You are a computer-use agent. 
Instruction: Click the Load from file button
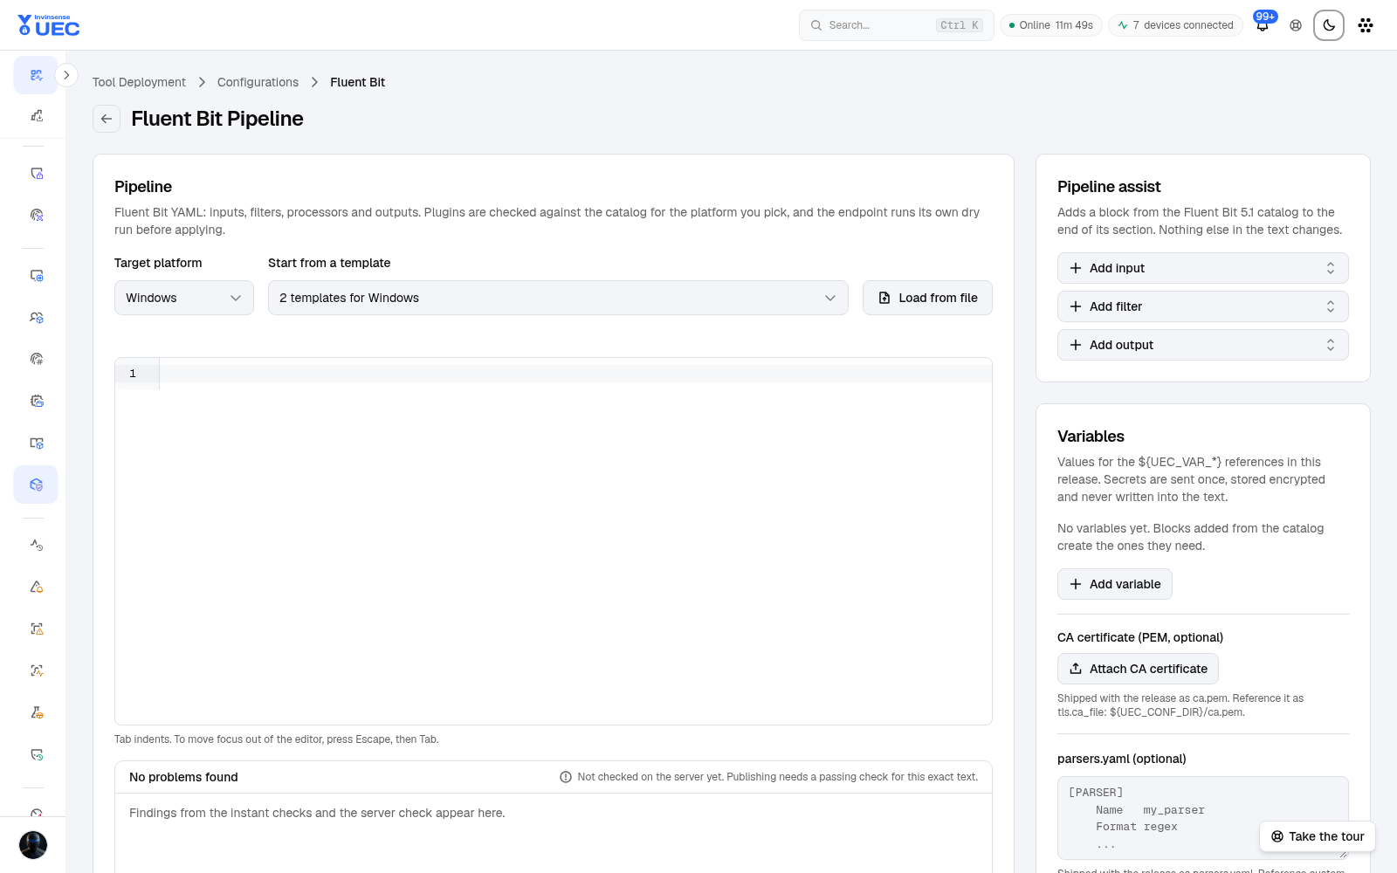click(927, 298)
